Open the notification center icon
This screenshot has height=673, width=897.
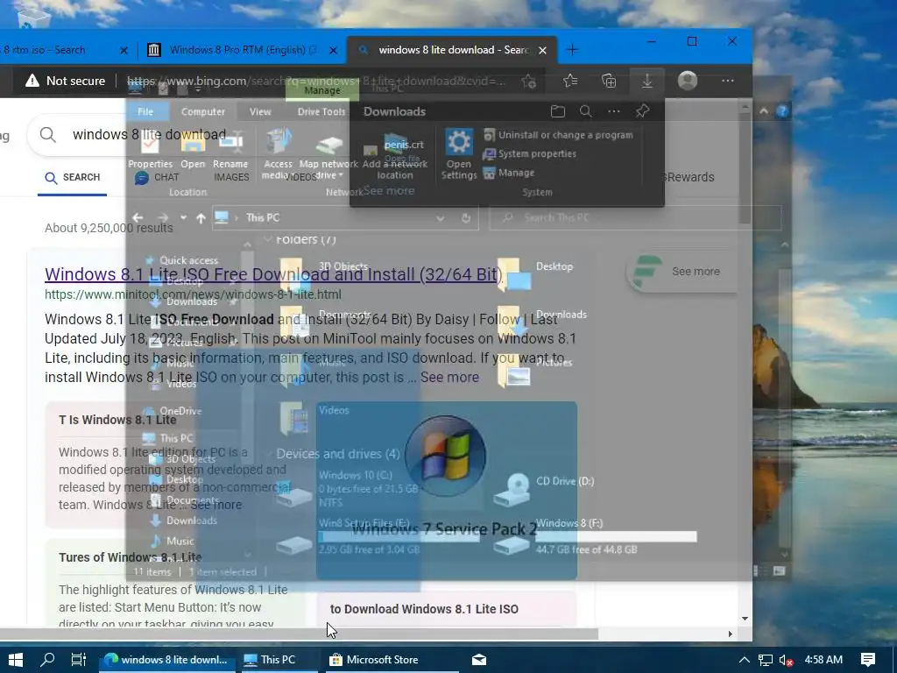[x=868, y=660]
